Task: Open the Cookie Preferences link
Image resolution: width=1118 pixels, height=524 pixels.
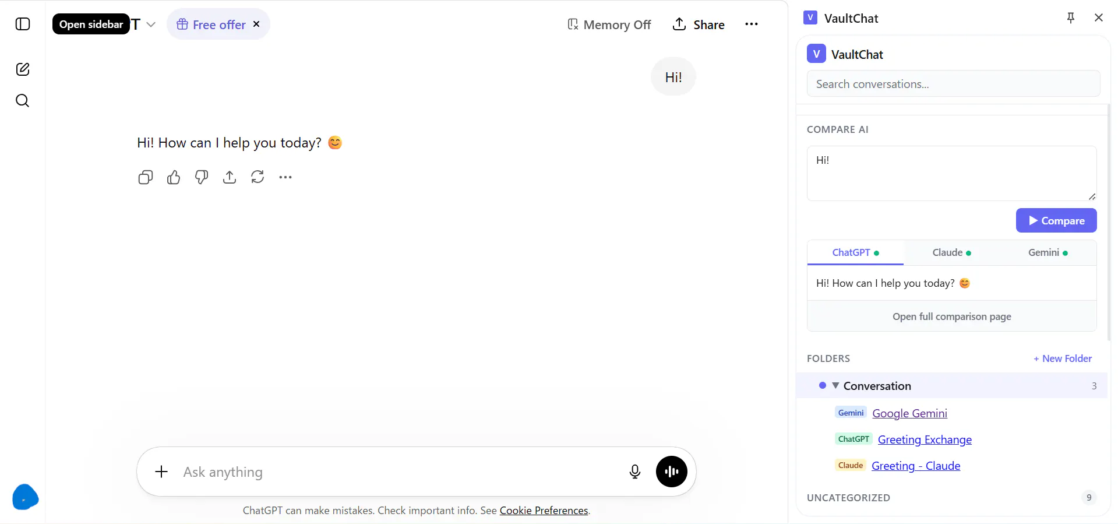Action: tap(544, 511)
